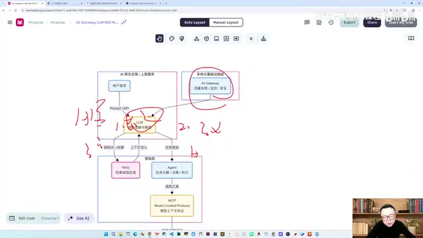Open WPS from the taskbar
This screenshot has height=238, width=423.
pos(157,234)
